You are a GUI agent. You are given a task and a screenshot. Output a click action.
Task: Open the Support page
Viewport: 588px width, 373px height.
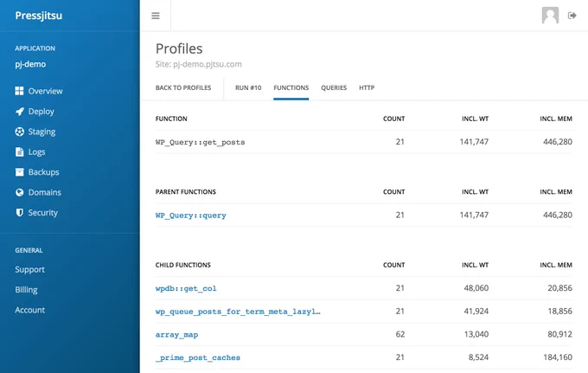[x=29, y=269]
